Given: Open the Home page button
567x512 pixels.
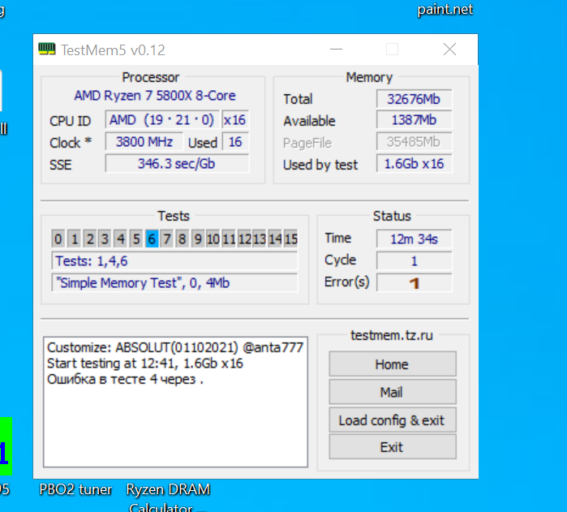Looking at the screenshot, I should [393, 364].
